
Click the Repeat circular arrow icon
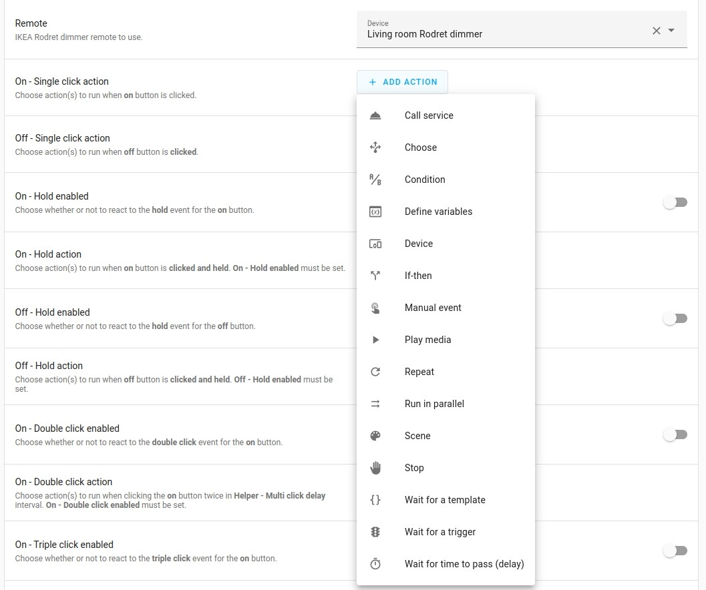click(x=375, y=371)
